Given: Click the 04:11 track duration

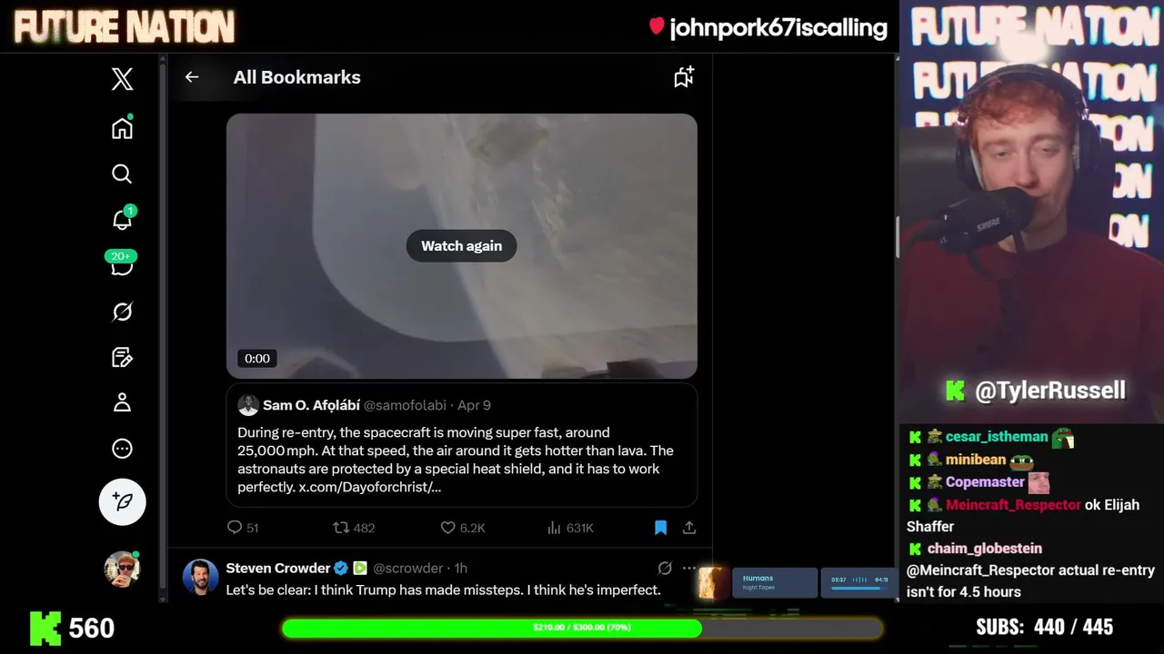Looking at the screenshot, I should (x=881, y=580).
